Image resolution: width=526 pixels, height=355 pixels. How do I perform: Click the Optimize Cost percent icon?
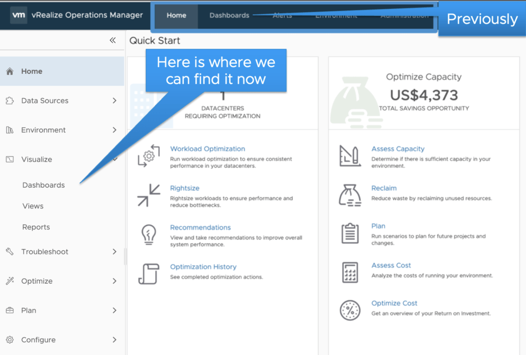coord(350,310)
